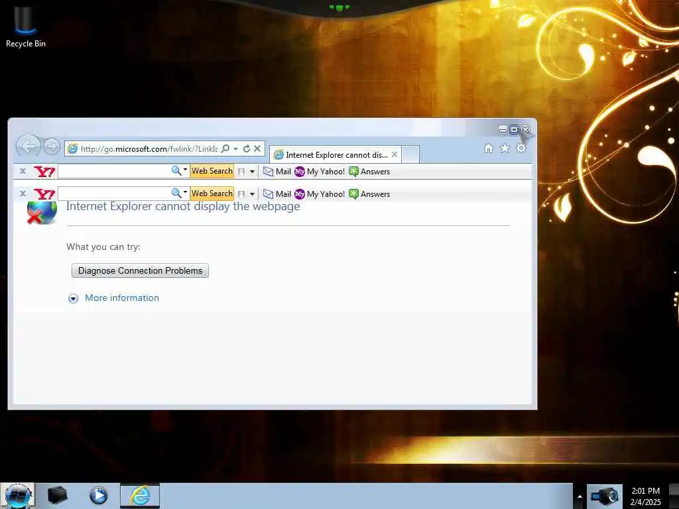Click the Refresh icon in address bar
Viewport: 679px width, 509px height.
click(247, 148)
